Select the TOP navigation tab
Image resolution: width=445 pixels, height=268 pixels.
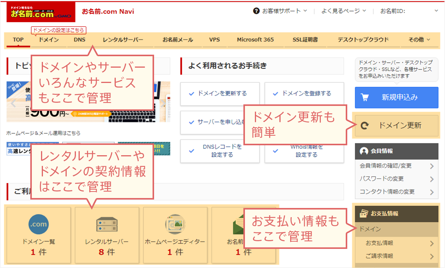click(x=18, y=40)
